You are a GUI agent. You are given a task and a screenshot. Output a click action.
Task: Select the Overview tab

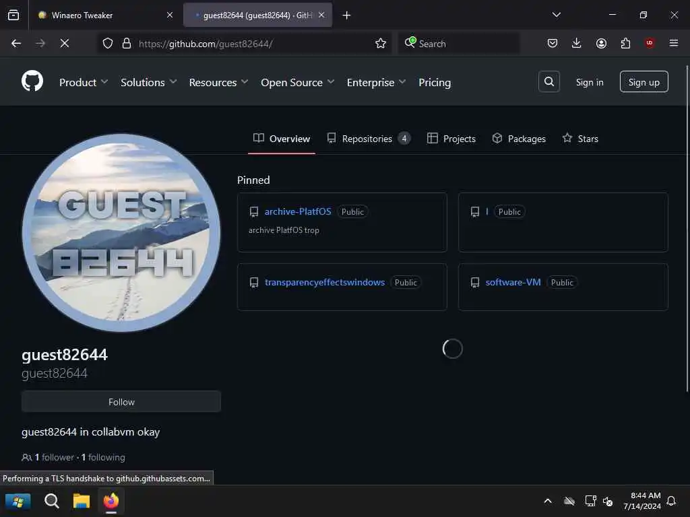[x=282, y=139]
